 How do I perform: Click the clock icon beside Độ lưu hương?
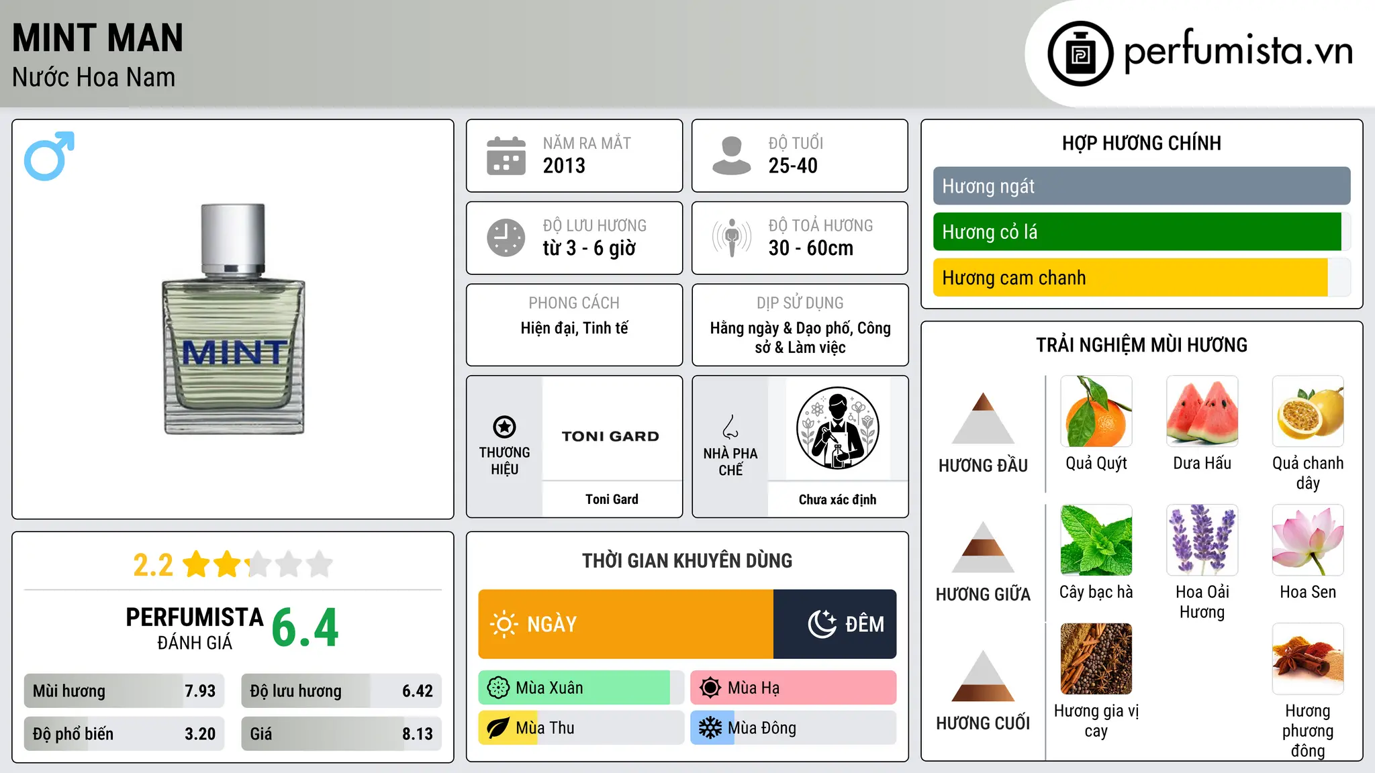point(506,238)
